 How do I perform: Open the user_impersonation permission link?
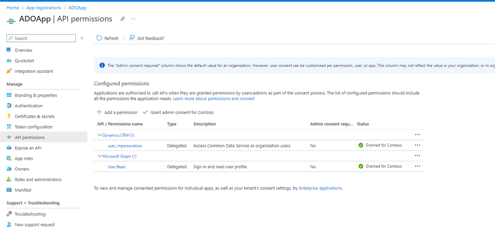125,145
